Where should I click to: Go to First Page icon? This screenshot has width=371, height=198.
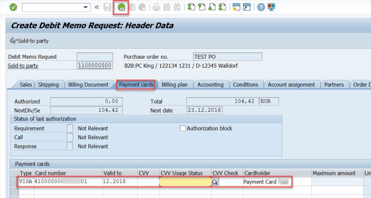[x=191, y=7]
